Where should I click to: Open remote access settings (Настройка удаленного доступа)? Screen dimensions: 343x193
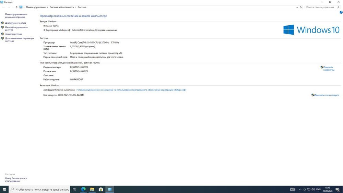(x=16, y=28)
